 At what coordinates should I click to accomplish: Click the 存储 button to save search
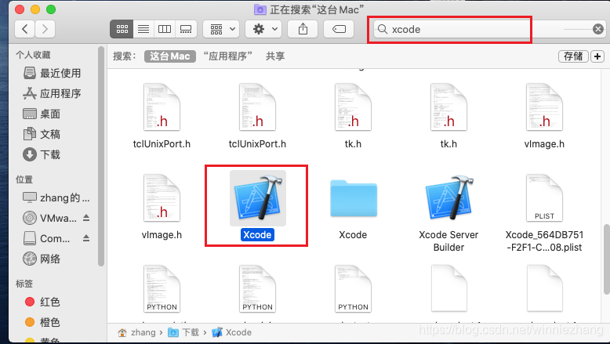click(573, 56)
